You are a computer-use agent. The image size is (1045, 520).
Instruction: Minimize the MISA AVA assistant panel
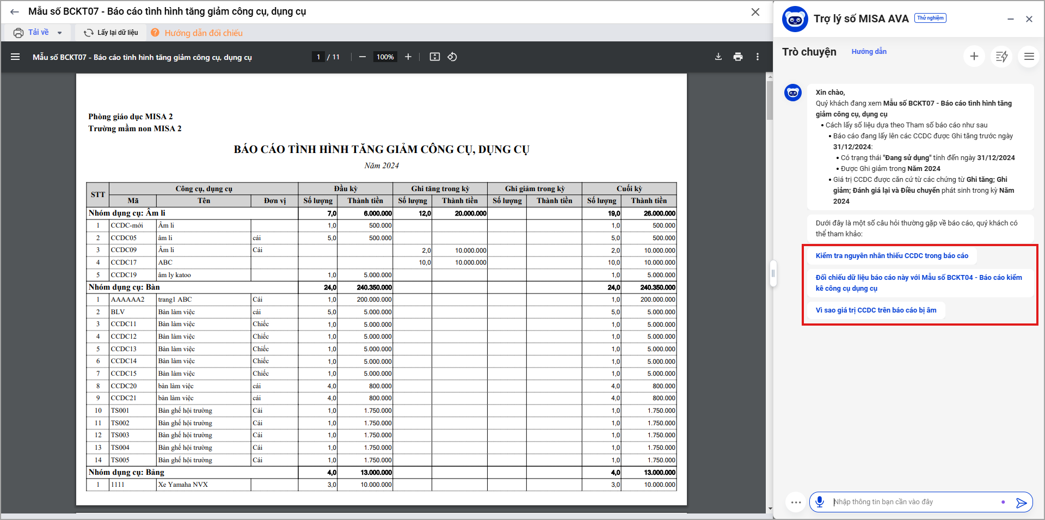pyautogui.click(x=1011, y=19)
